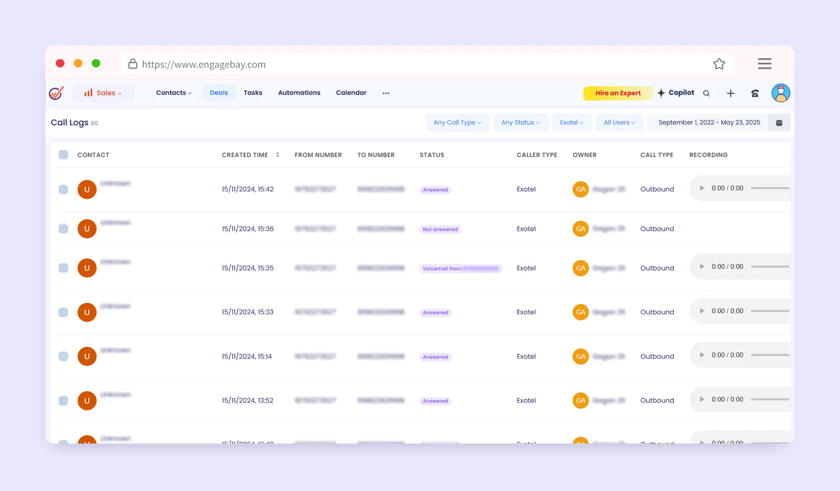Open the Any Status dropdown
840x491 pixels.
click(x=520, y=123)
